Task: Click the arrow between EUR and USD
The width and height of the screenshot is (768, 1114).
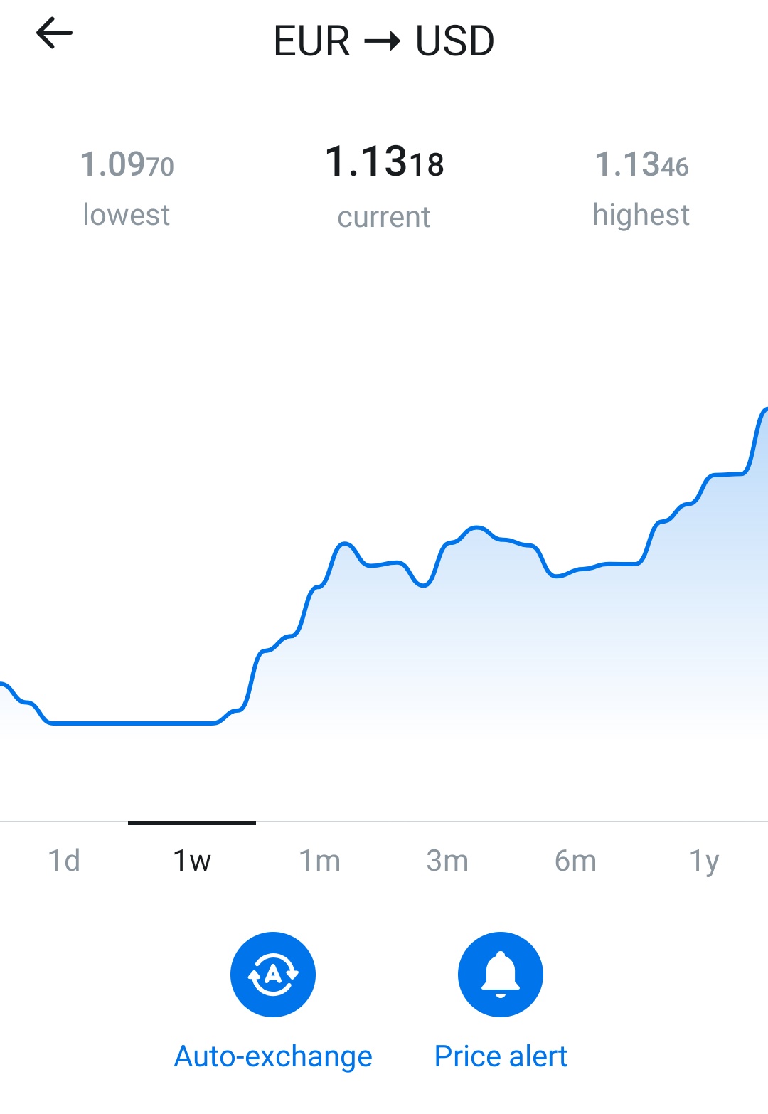Action: point(383,42)
